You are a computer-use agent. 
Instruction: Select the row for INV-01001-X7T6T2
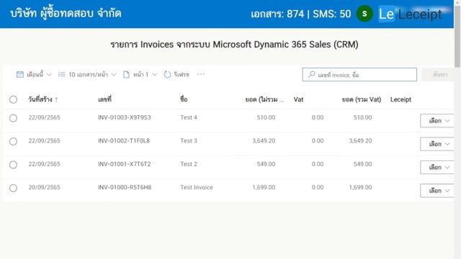13,165
